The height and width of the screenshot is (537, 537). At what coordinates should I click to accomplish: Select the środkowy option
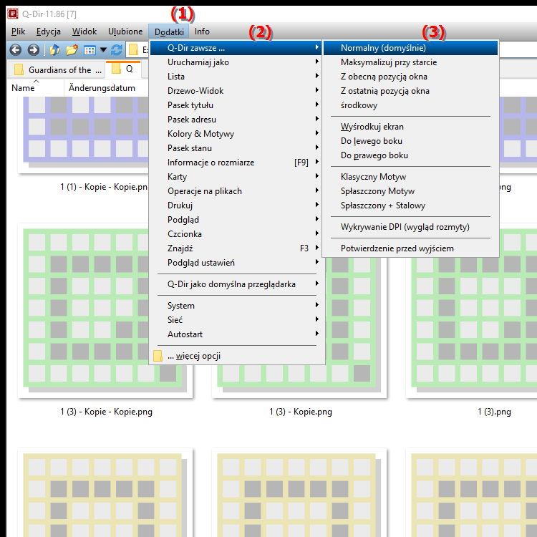point(410,105)
